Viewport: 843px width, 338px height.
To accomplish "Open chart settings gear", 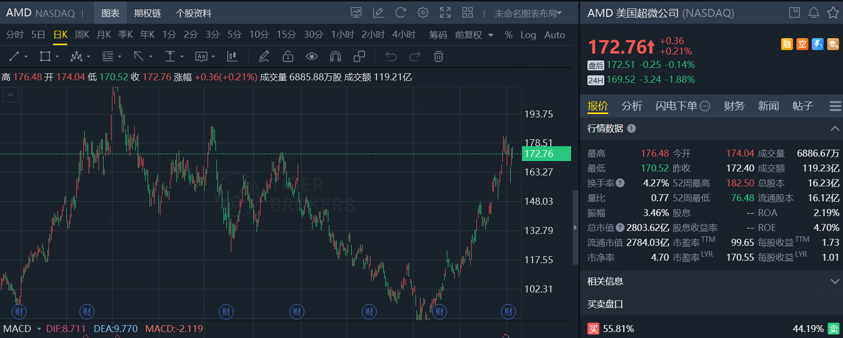I will [x=423, y=13].
